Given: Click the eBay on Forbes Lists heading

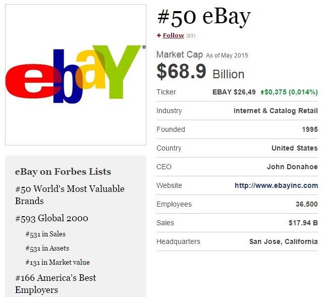Looking at the screenshot, I should click(63, 172).
